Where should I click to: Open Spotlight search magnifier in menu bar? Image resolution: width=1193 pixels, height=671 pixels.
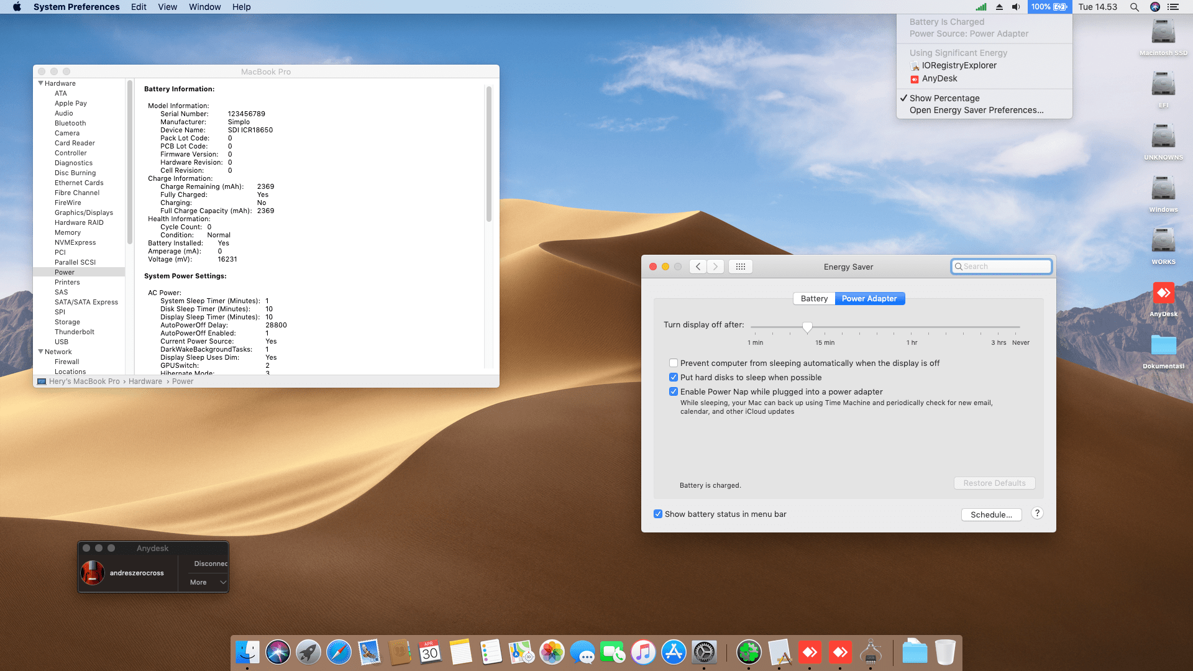tap(1134, 7)
